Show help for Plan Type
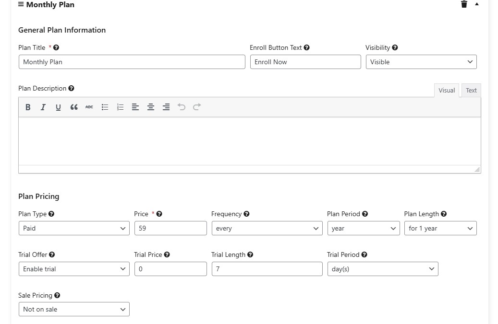This screenshot has height=324, width=498. click(x=51, y=214)
